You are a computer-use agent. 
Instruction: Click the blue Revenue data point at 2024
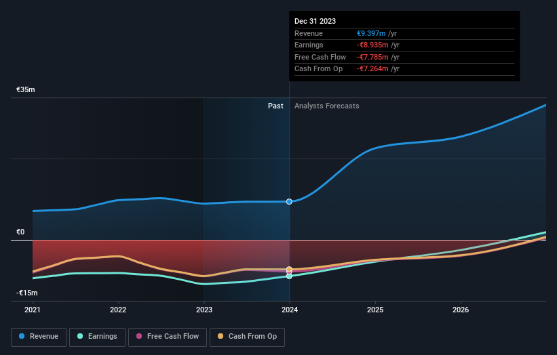point(289,201)
